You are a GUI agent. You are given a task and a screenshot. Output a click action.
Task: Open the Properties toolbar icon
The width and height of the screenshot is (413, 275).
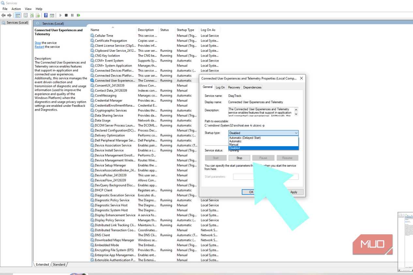tap(25, 15)
